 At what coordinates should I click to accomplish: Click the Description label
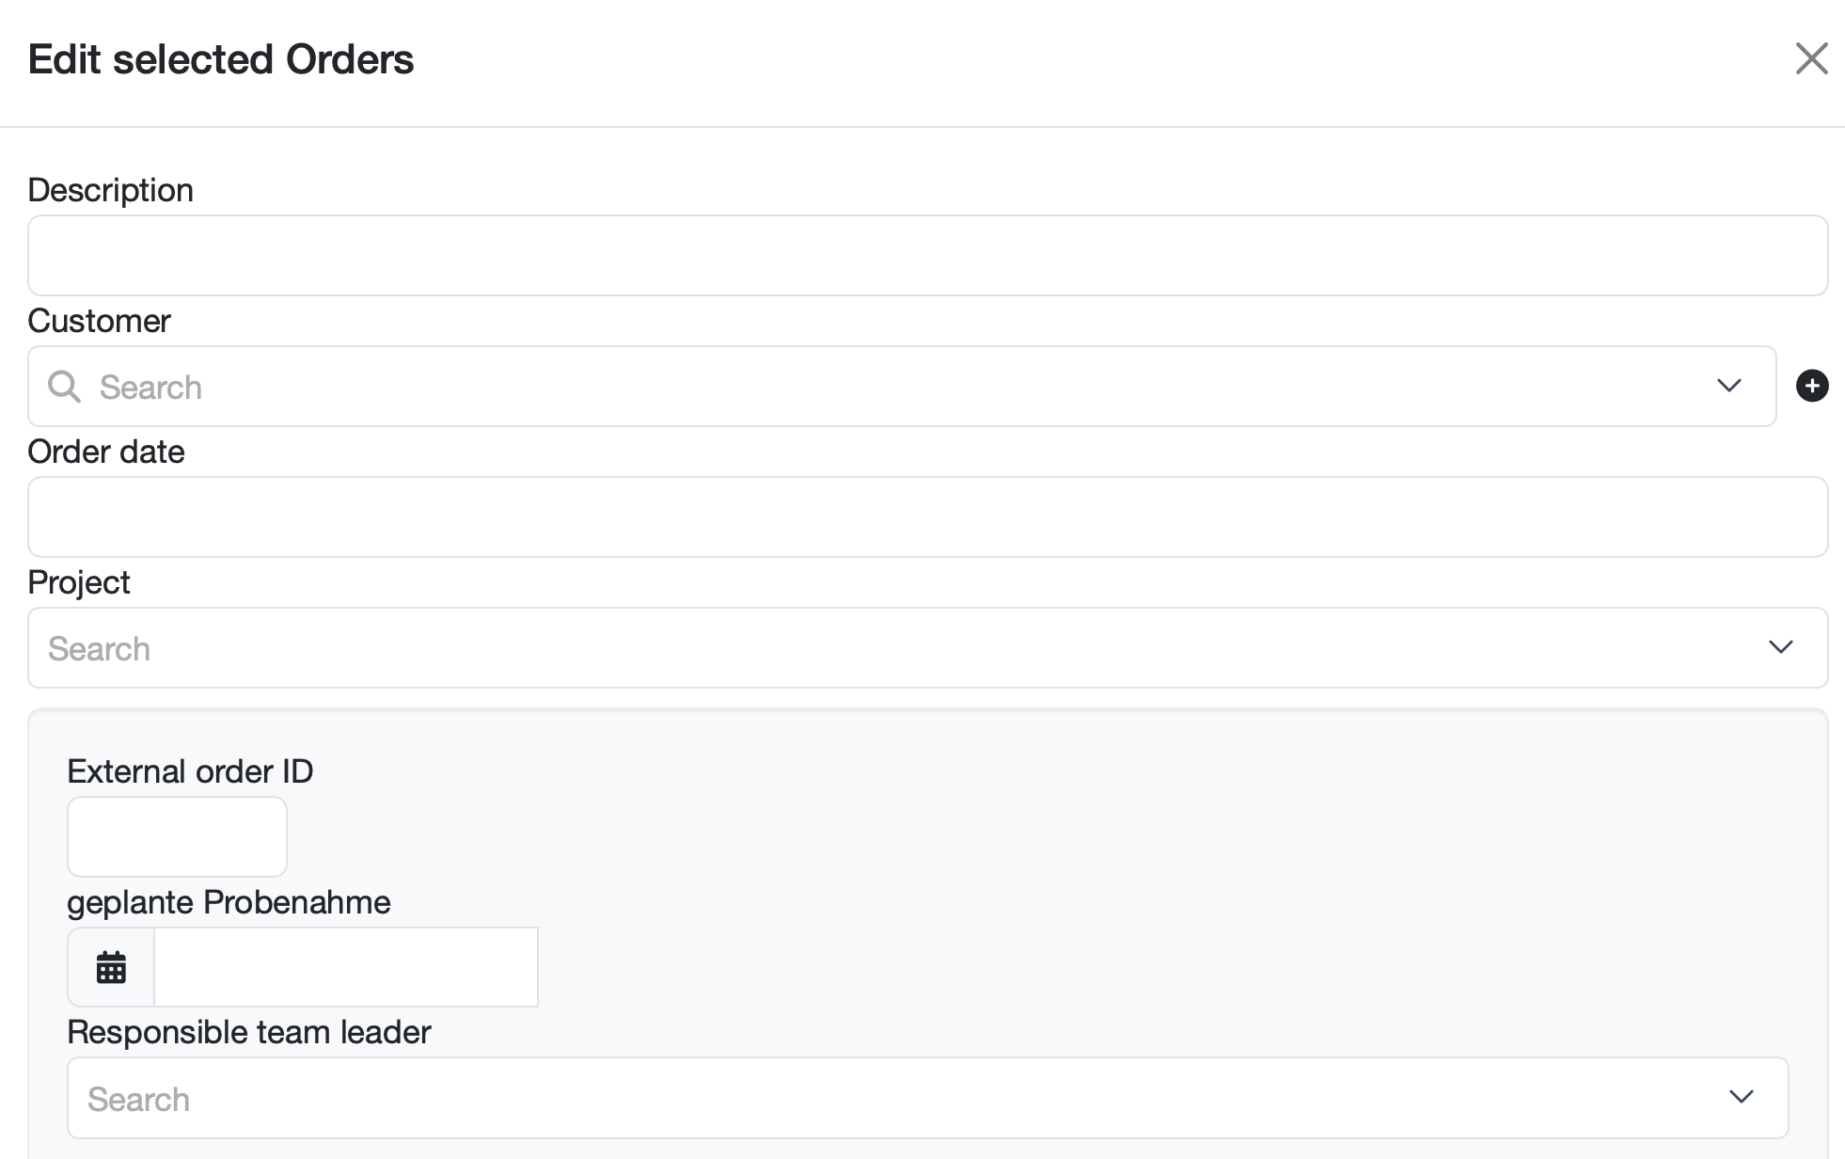tap(111, 191)
